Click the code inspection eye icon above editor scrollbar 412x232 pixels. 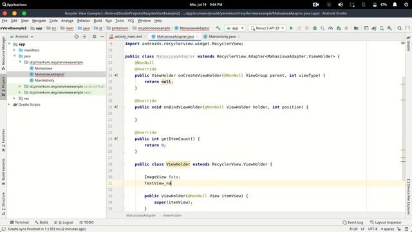pos(402,43)
